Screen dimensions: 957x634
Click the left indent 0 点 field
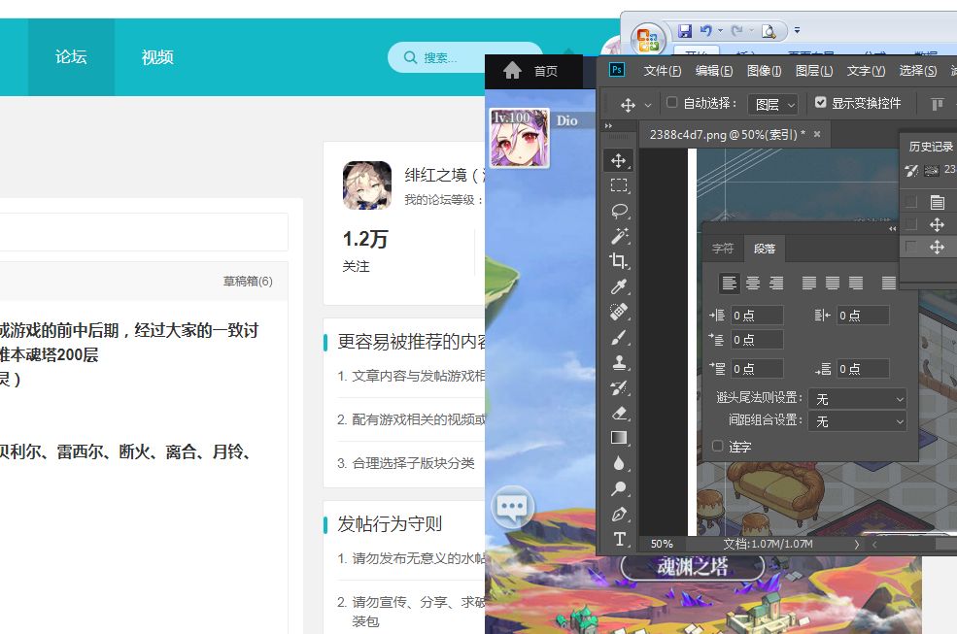(x=757, y=315)
